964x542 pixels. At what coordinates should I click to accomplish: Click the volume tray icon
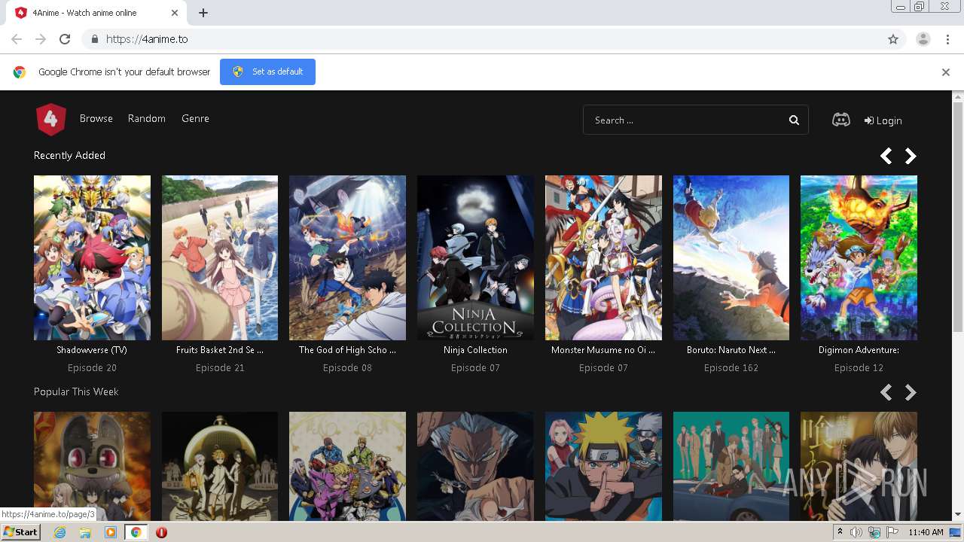click(856, 532)
